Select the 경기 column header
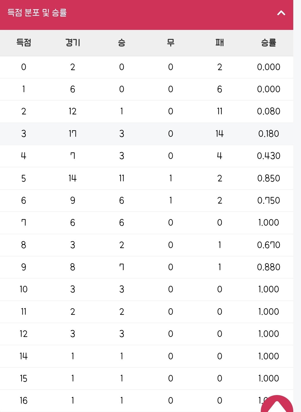This screenshot has height=412, width=301. tap(73, 43)
